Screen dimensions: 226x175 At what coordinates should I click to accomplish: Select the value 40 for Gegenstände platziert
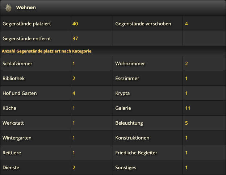pyautogui.click(x=75, y=24)
